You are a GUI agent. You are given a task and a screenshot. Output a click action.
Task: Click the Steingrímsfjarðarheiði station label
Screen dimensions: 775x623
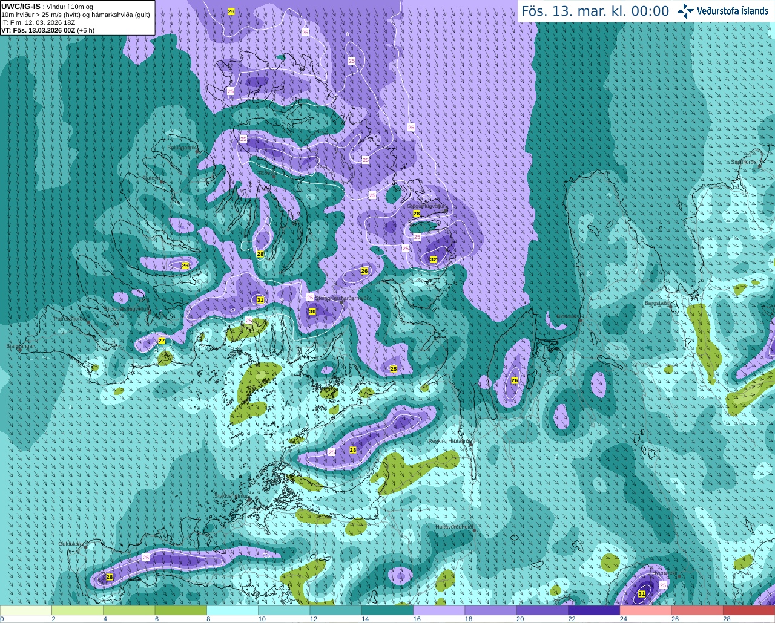(x=343, y=298)
